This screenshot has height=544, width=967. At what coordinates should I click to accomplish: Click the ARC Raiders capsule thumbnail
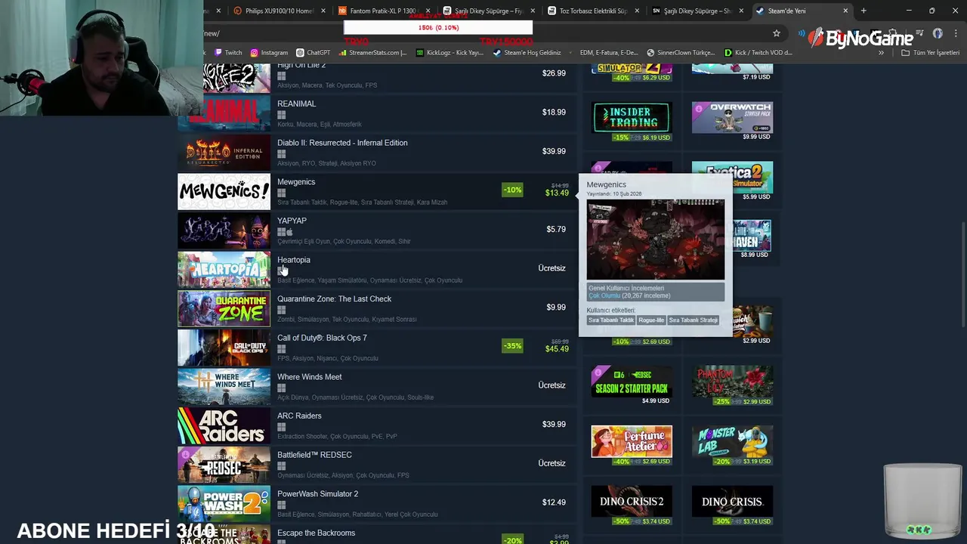[x=224, y=425]
